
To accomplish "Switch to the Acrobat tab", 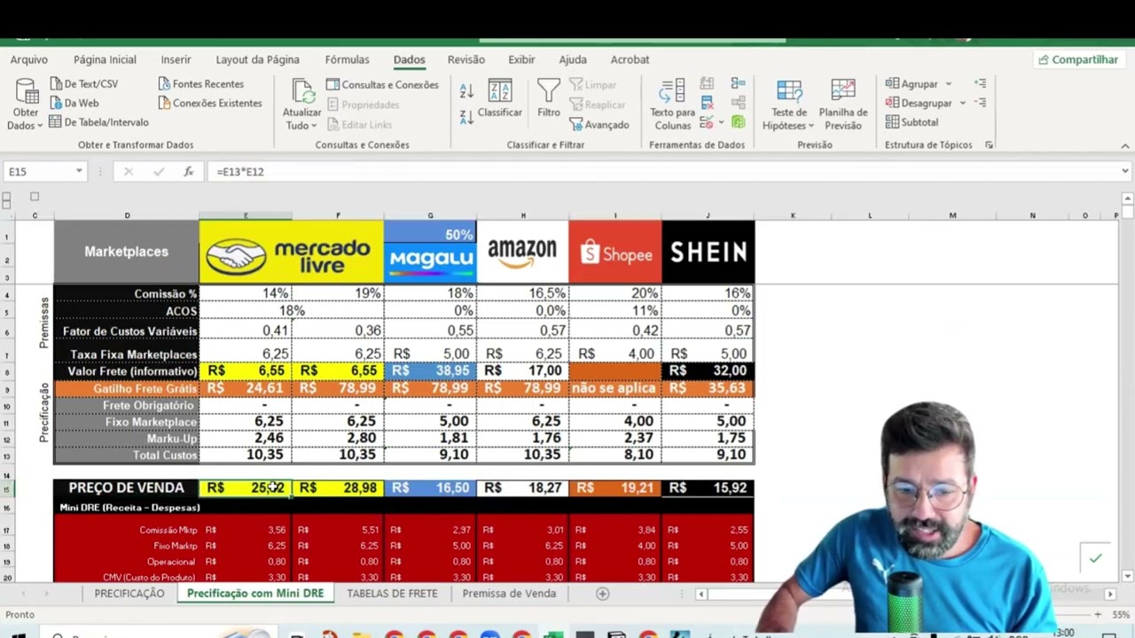I will (x=630, y=59).
